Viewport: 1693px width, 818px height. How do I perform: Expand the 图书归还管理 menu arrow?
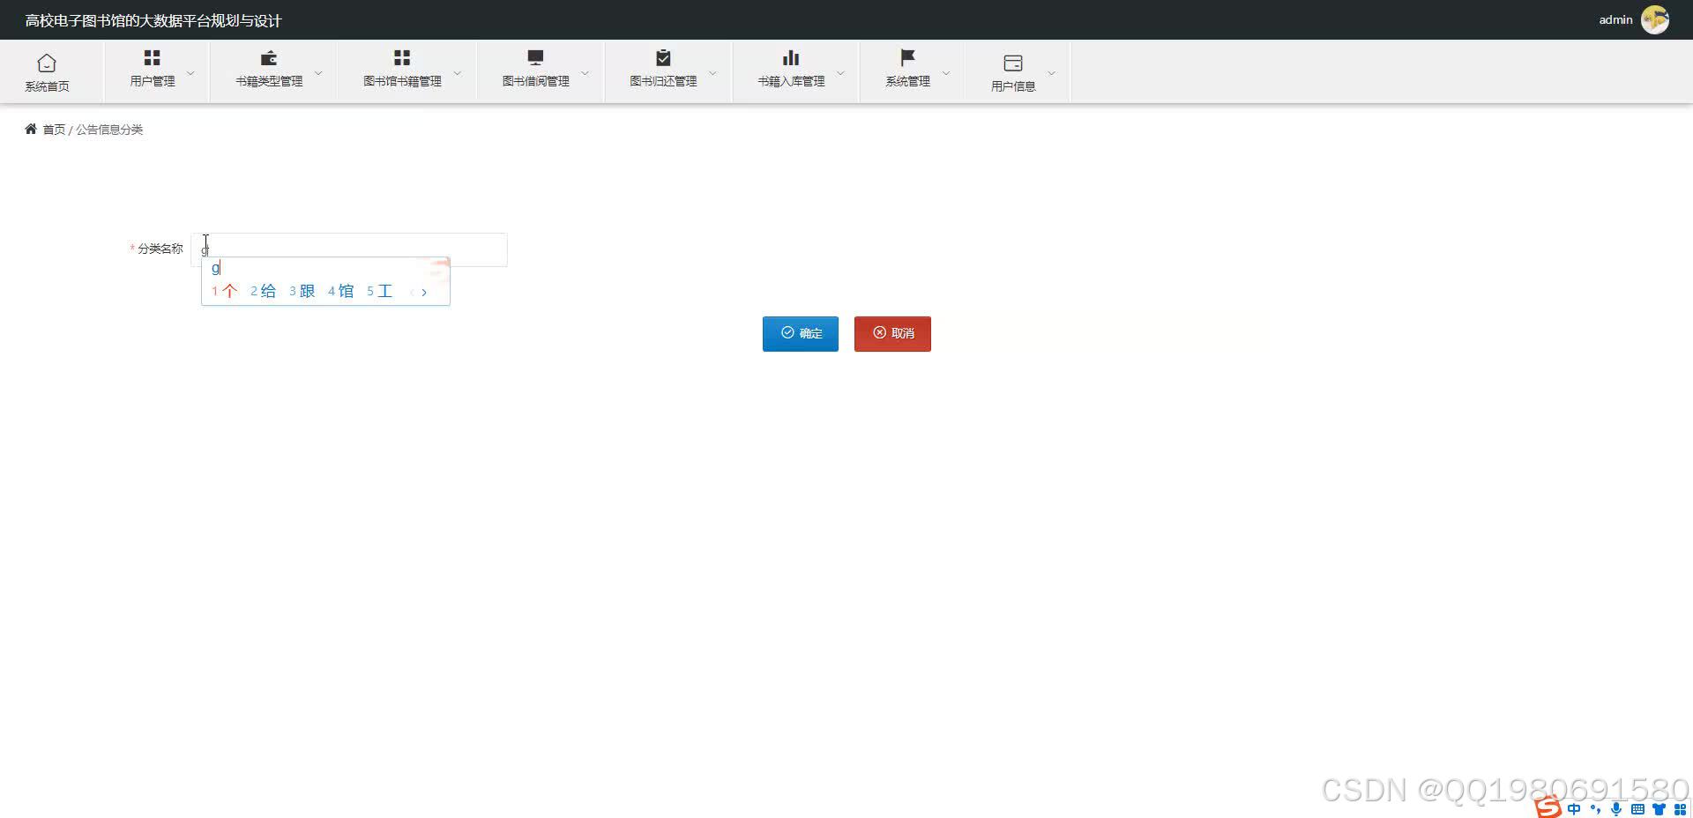tap(712, 72)
